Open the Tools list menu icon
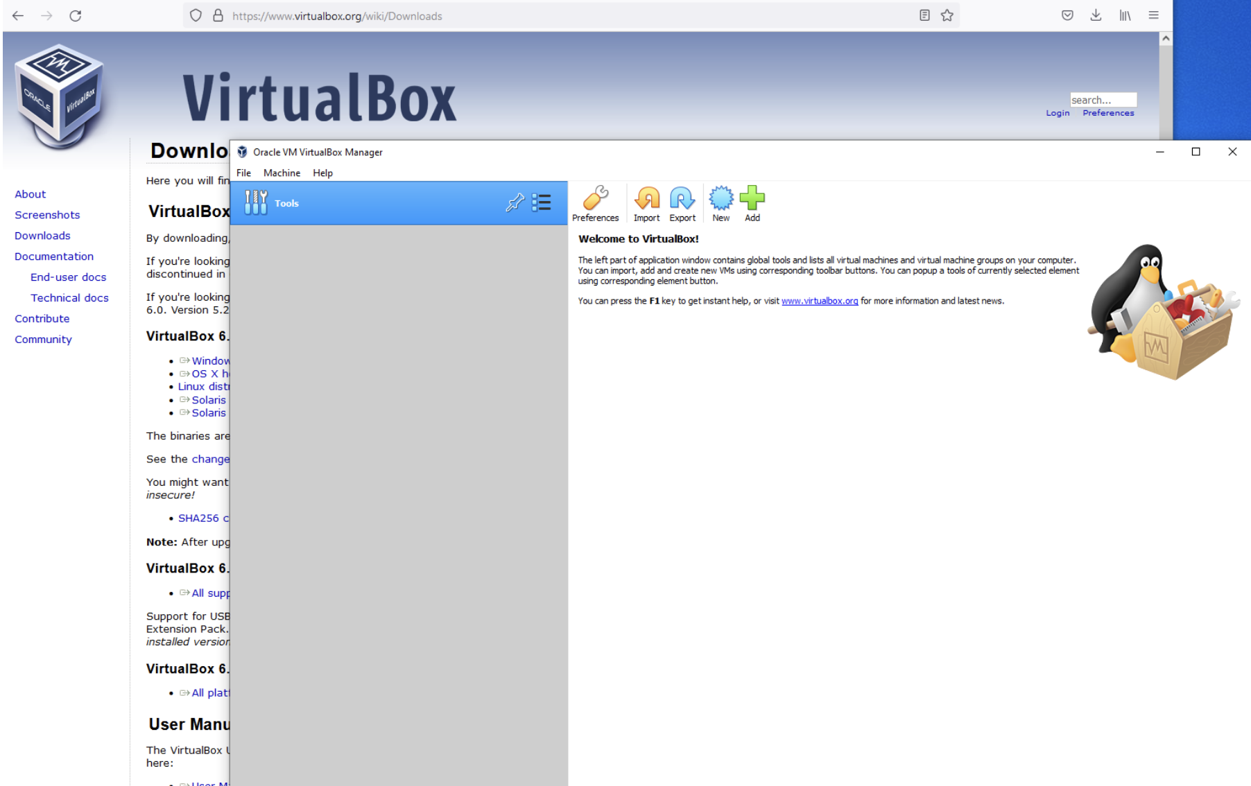The image size is (1251, 786). pyautogui.click(x=542, y=202)
